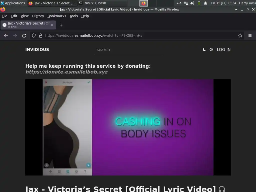The image size is (256, 192).
Task: Open the Firefox hamburger menu
Action: [x=250, y=35]
